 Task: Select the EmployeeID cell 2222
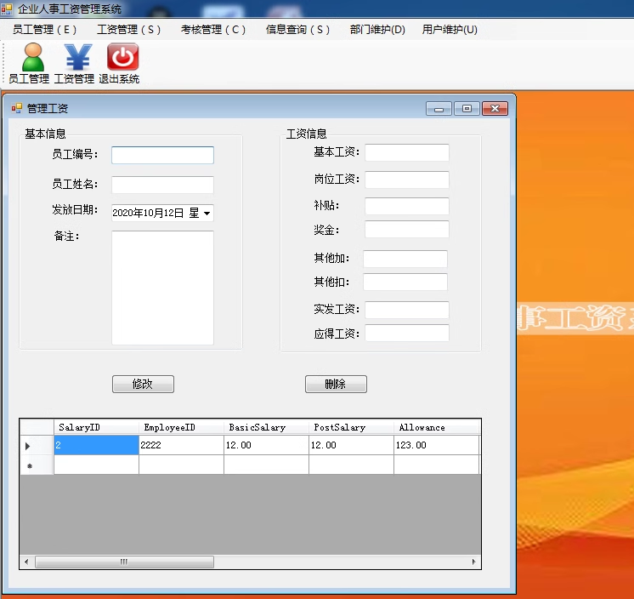pos(181,445)
